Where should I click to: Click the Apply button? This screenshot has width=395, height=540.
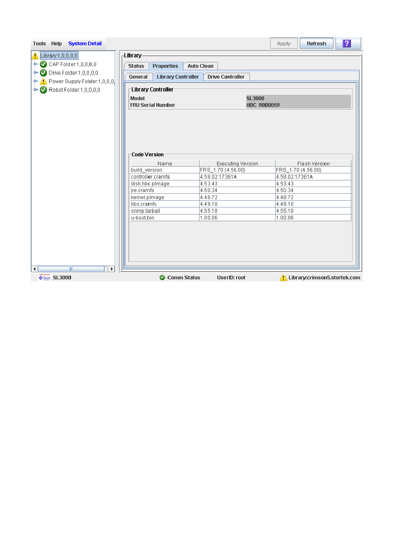(x=284, y=44)
